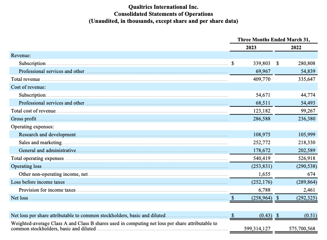Click the 2022 column header
Viewport: 327px width, 240px height.
[x=296, y=47]
